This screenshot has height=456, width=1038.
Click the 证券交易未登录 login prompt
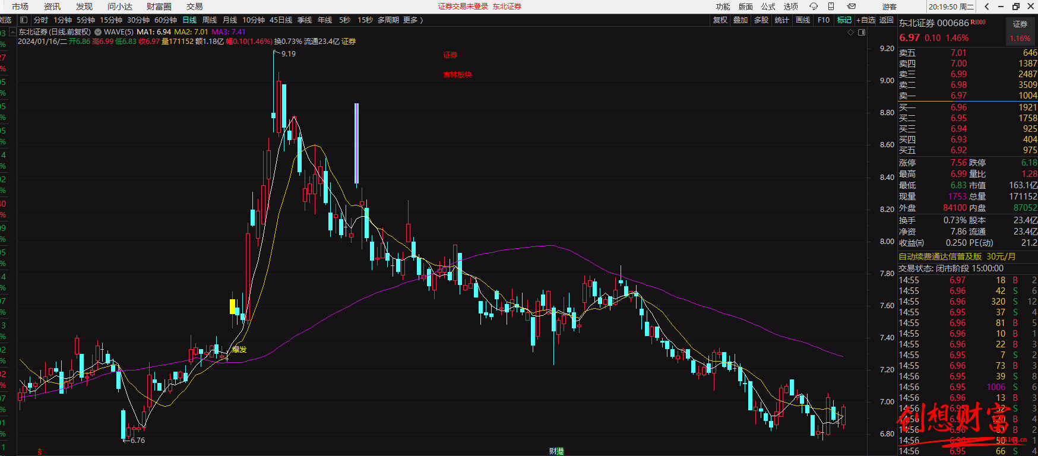coord(463,7)
